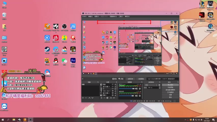Click the 开始录制 (start recording) button
The width and height of the screenshot is (217, 122).
pos(170,87)
